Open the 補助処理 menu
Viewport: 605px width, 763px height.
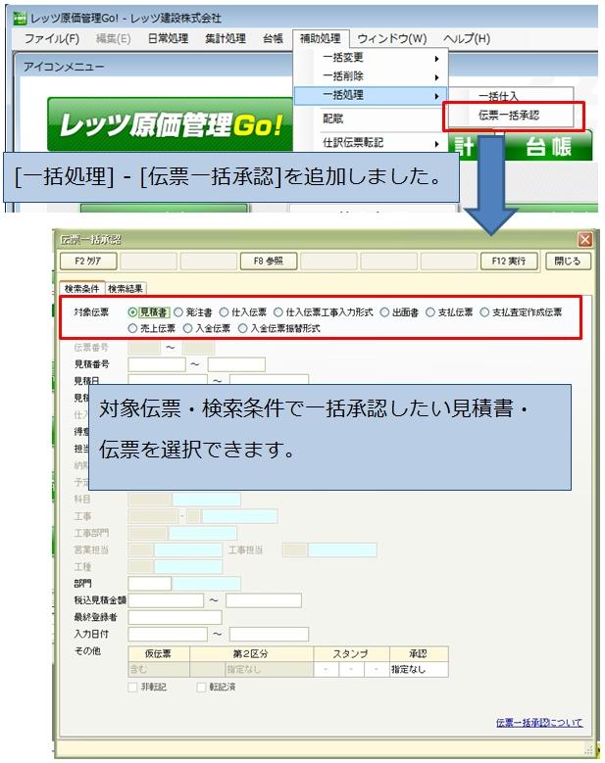click(320, 38)
